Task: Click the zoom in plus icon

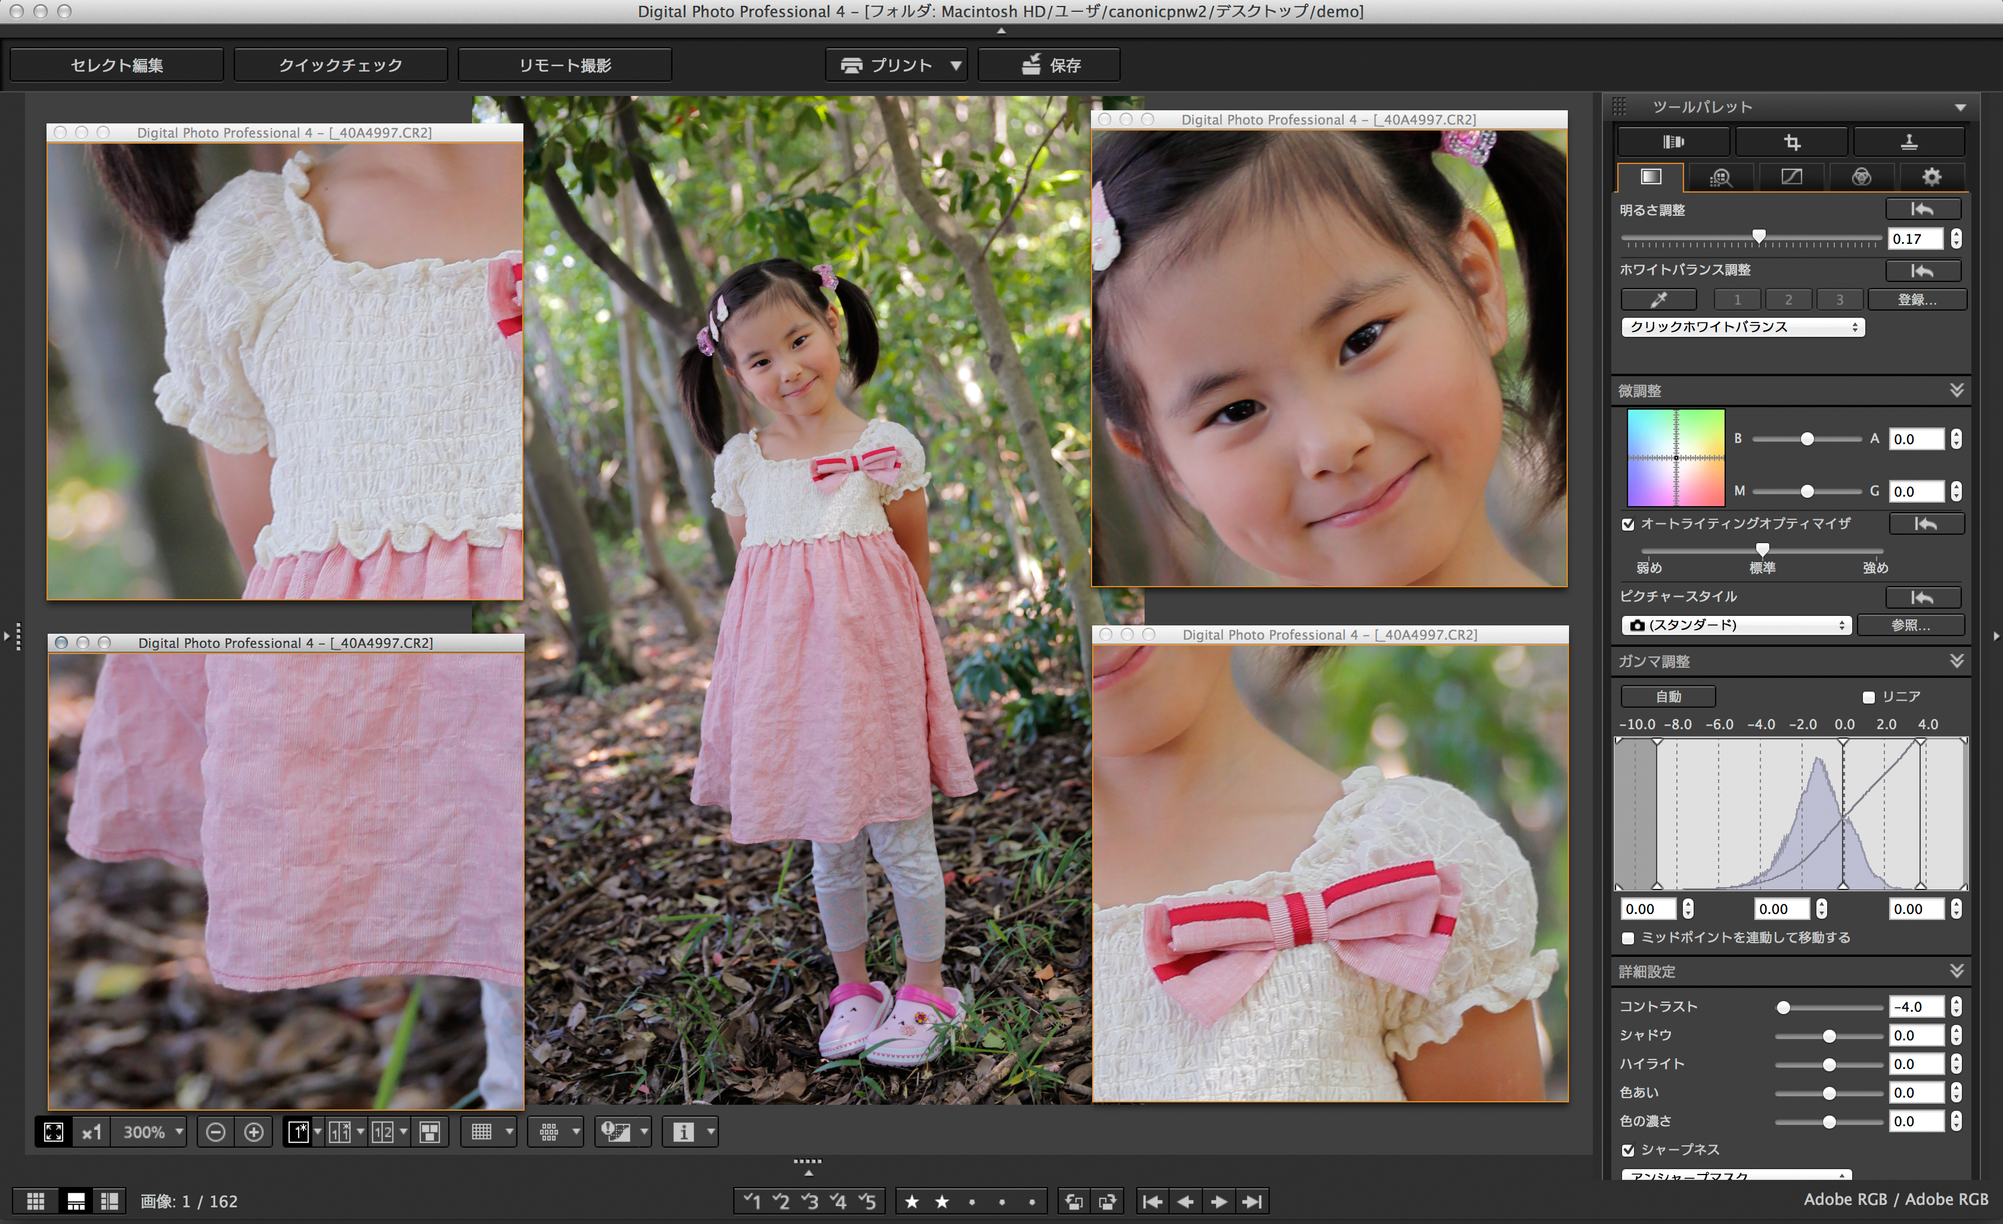Action: click(x=253, y=1132)
